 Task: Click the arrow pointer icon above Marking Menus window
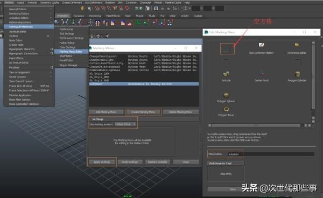tap(92, 36)
